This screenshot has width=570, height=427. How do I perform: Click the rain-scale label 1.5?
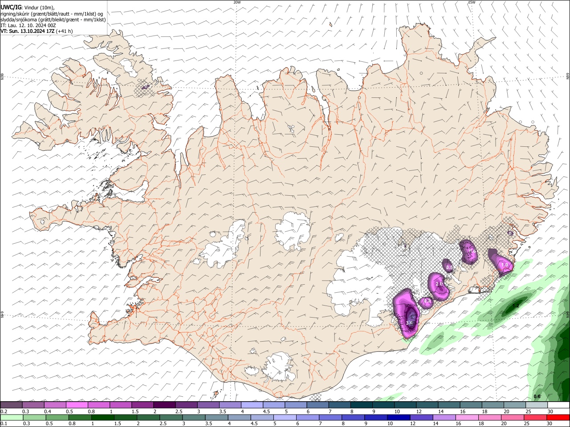click(118, 424)
